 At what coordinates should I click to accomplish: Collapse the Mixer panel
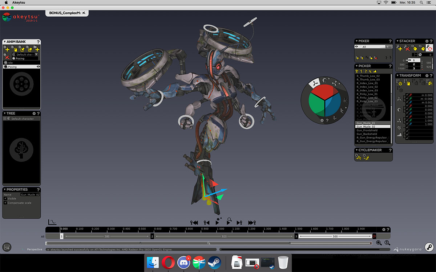click(x=357, y=41)
